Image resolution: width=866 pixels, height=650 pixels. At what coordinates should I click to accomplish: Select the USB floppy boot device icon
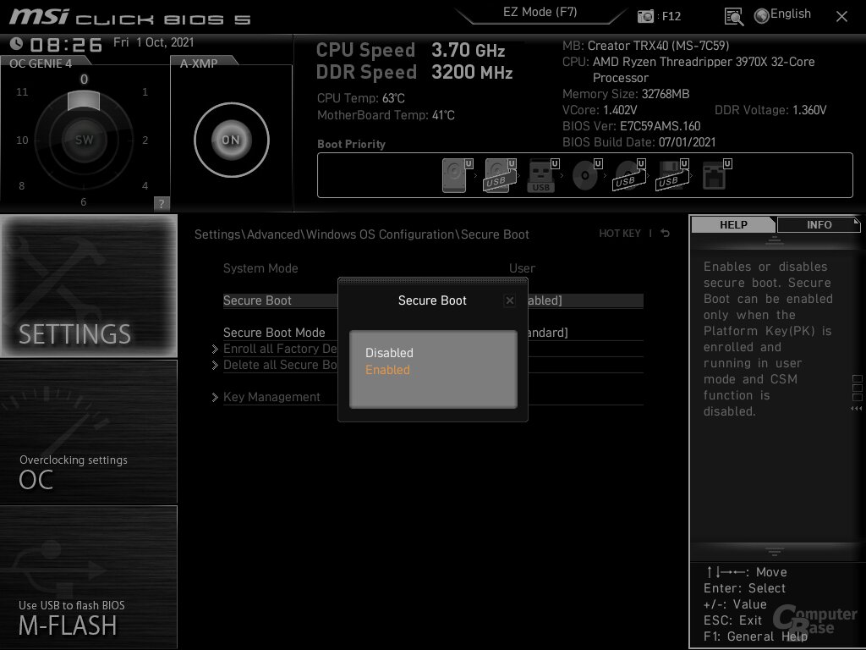pos(672,175)
